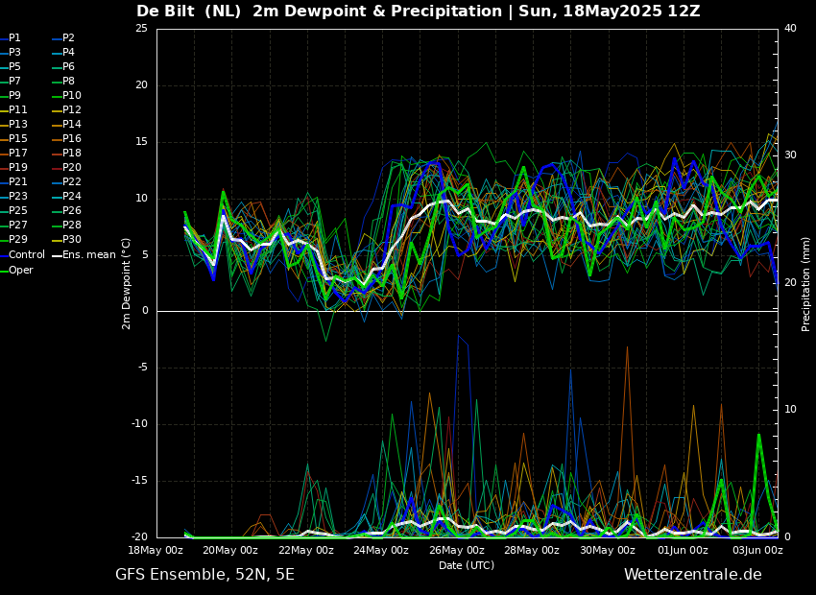Select the P10 legend label
This screenshot has height=595, width=816.
tap(71, 96)
